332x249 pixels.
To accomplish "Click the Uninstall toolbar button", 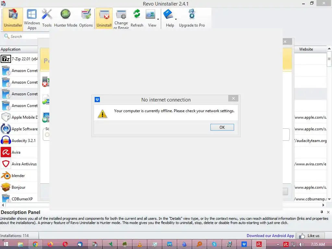I will pos(104,18).
